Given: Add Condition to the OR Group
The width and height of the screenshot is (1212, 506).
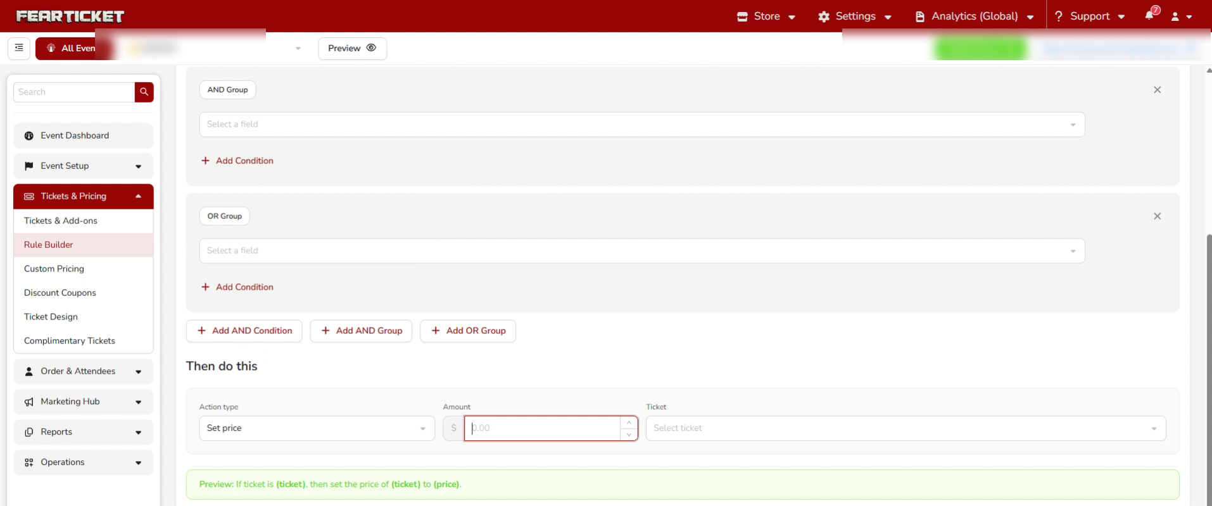Looking at the screenshot, I should click(237, 287).
